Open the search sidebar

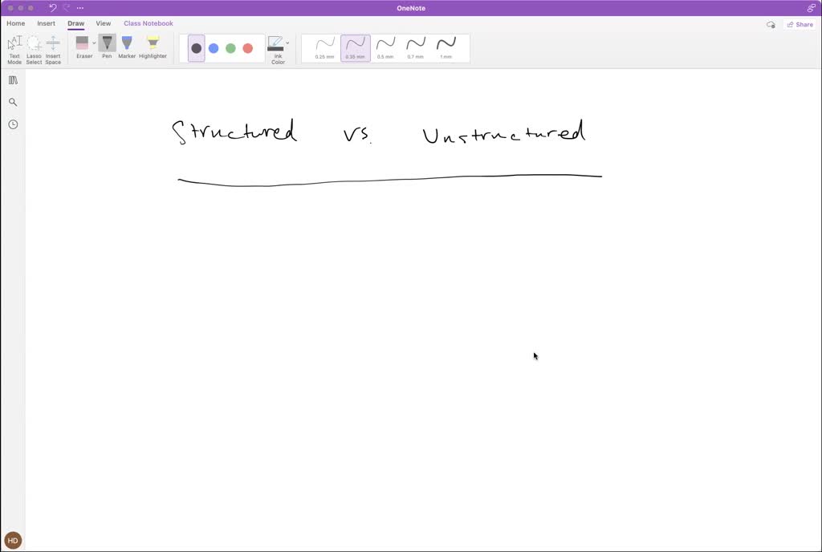click(13, 102)
